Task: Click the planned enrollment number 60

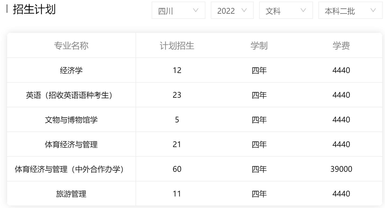Action: point(177,169)
